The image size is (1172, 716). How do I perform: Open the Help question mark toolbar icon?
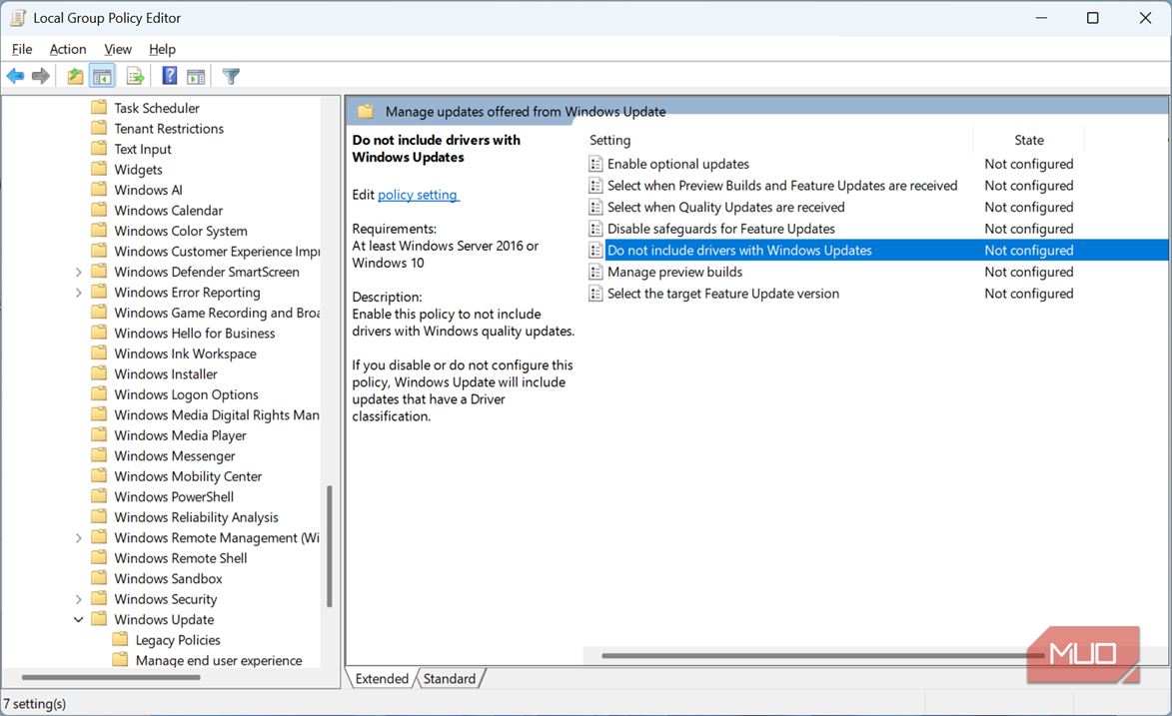tap(170, 76)
